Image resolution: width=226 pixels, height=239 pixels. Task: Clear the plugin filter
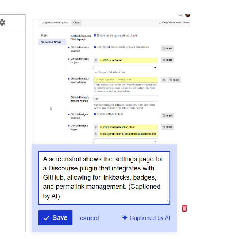tap(77, 23)
